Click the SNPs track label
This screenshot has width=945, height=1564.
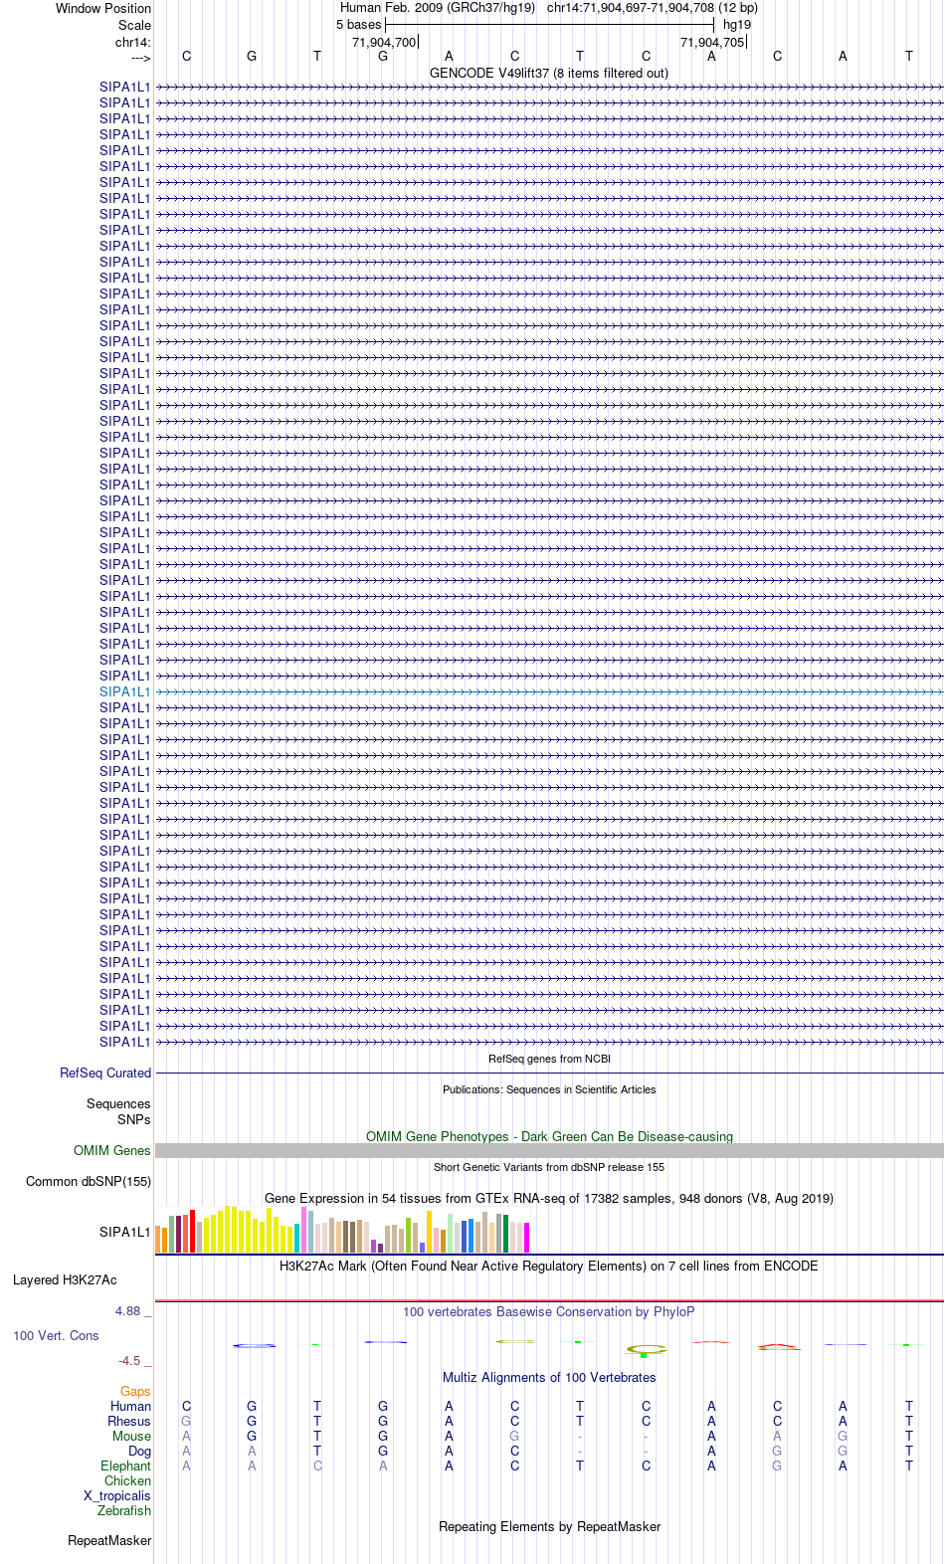(134, 1119)
